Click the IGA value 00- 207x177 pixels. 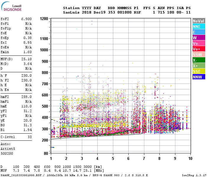[x=180, y=12]
